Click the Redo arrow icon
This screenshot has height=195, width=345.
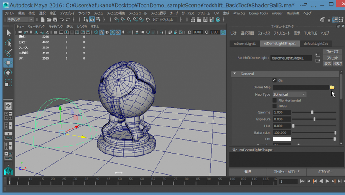click(68, 19)
